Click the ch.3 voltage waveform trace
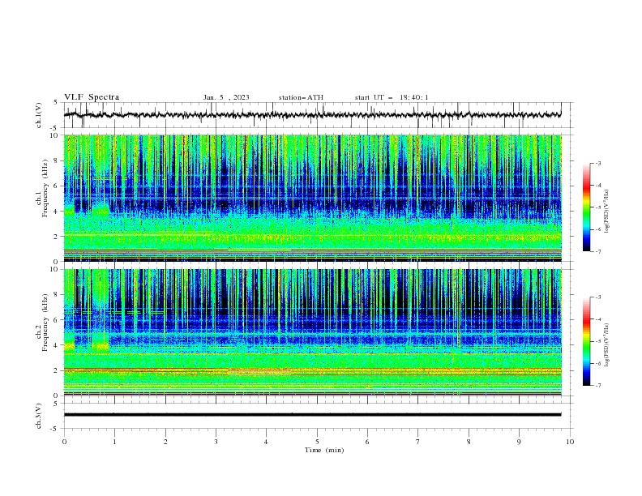This screenshot has height=496, width=642. click(312, 415)
